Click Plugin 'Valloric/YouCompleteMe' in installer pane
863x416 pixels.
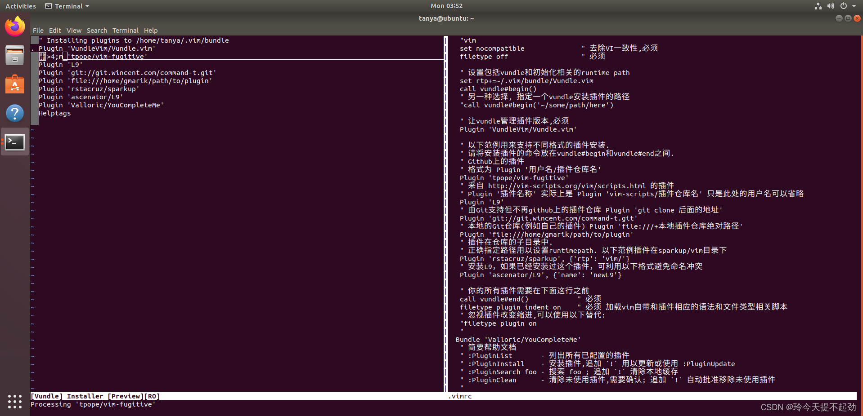[x=101, y=105]
